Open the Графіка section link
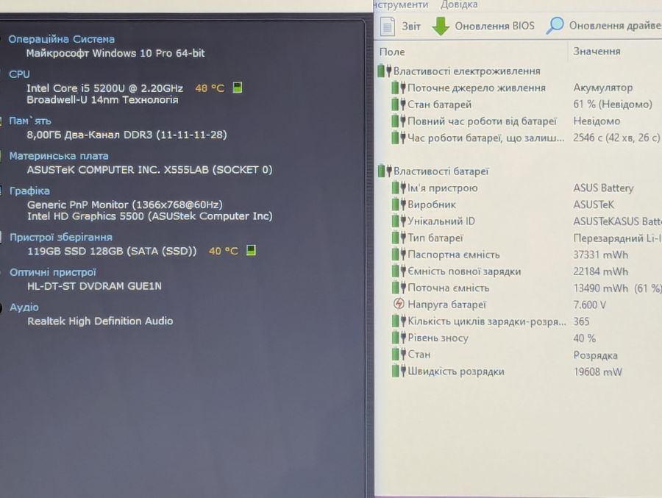This screenshot has width=662, height=498. click(29, 191)
